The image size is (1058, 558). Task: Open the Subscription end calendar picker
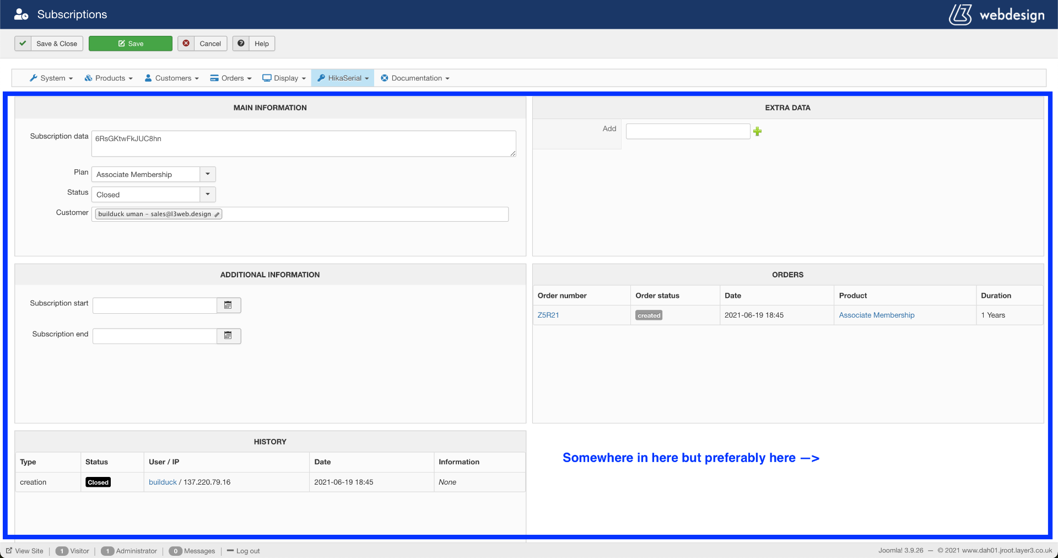tap(228, 336)
